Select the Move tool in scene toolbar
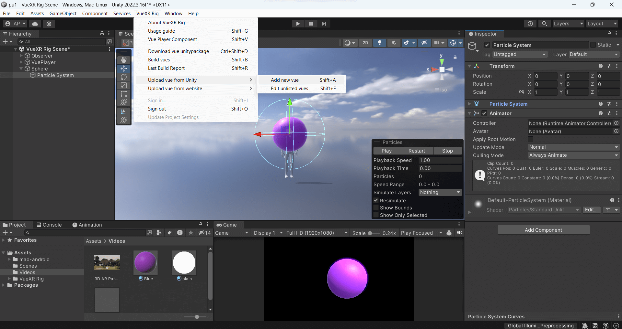622x329 pixels. [124, 69]
